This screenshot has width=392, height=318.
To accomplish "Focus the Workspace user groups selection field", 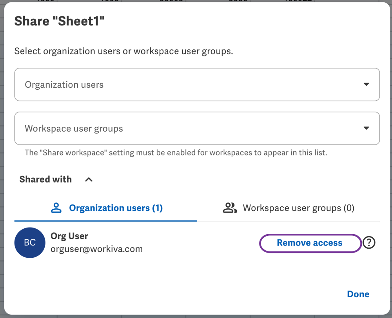I will click(188, 128).
